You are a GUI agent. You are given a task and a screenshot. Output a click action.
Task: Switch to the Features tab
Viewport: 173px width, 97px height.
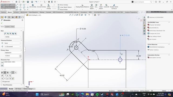tap(3, 12)
